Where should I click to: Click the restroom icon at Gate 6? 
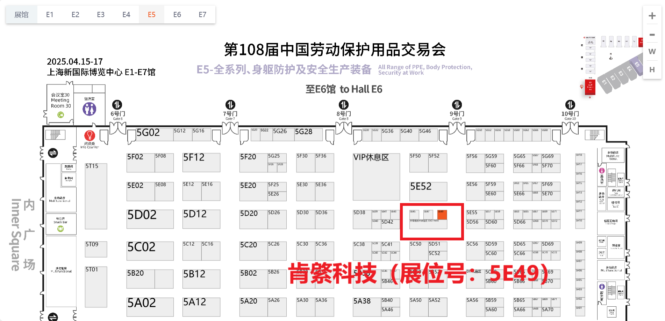coord(118,105)
